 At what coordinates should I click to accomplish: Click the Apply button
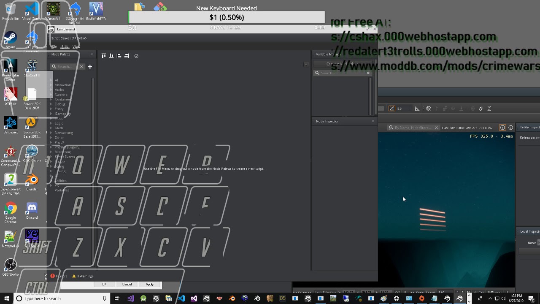(x=149, y=285)
